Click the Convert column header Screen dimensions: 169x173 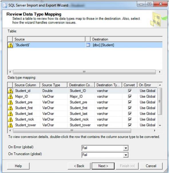[x=130, y=85]
